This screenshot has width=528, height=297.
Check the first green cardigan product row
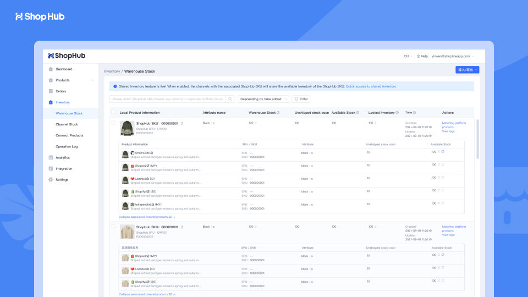[x=113, y=123]
